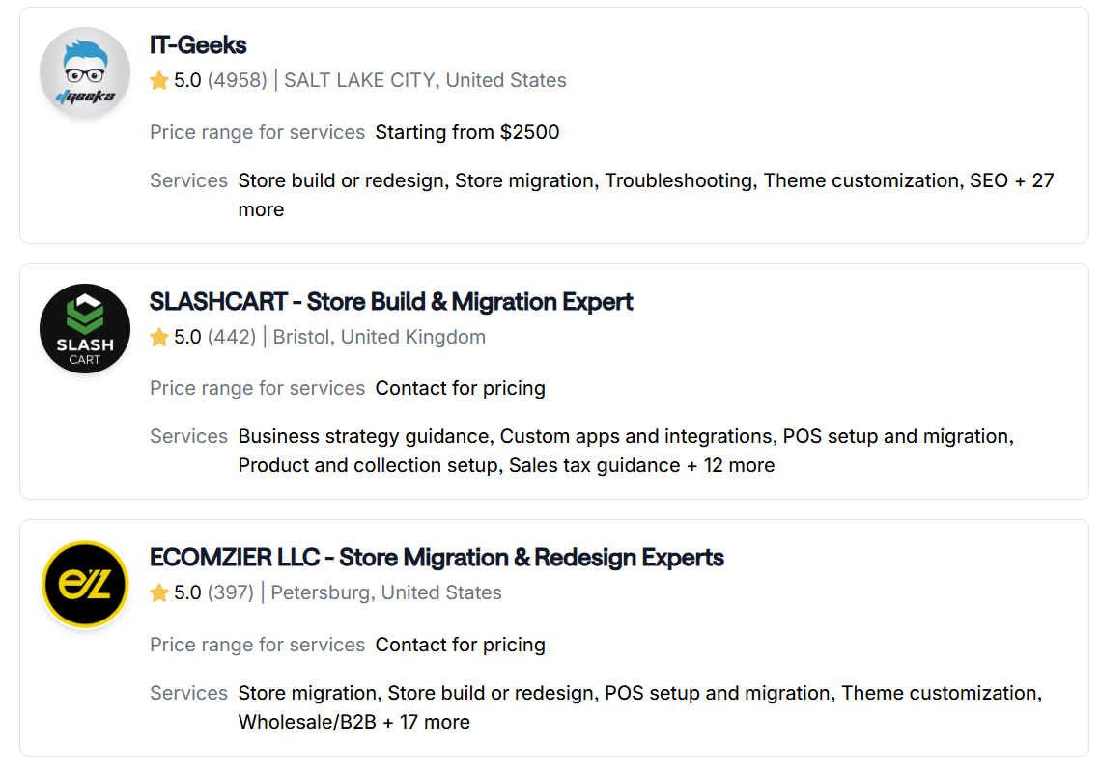Click the star icon beside SLASHCART rating
Screen dimensions: 1100x771
click(159, 337)
